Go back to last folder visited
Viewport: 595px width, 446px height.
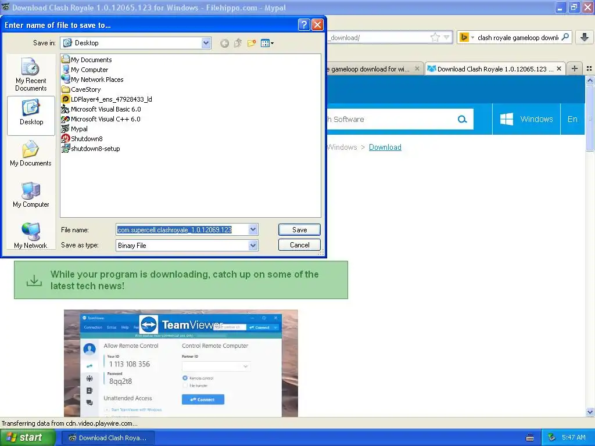click(225, 43)
